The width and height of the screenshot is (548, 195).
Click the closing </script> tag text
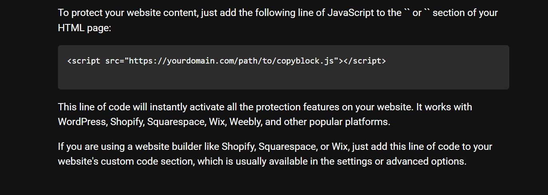(x=365, y=61)
